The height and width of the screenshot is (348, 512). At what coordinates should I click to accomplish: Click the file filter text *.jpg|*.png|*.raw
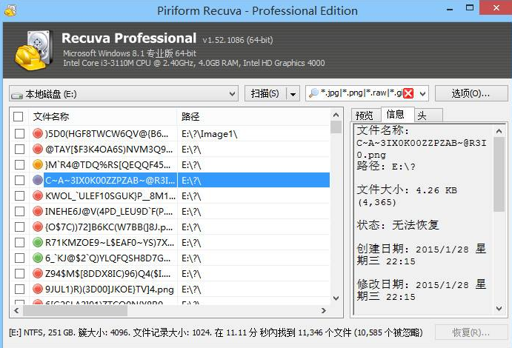pos(362,93)
